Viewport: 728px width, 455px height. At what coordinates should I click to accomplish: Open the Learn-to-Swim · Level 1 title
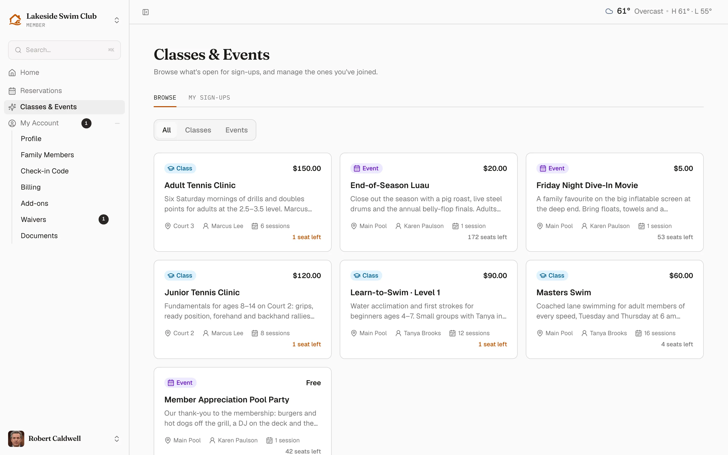point(395,292)
